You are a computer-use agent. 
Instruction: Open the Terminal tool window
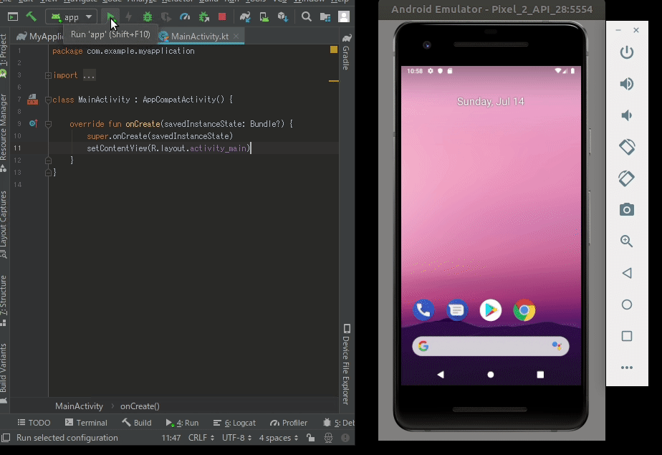(86, 423)
